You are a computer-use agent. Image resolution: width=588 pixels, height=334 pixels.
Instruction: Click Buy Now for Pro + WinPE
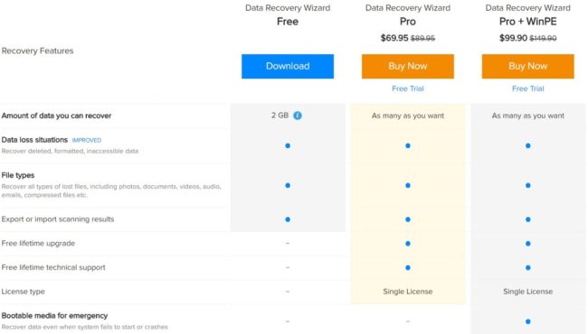point(528,66)
